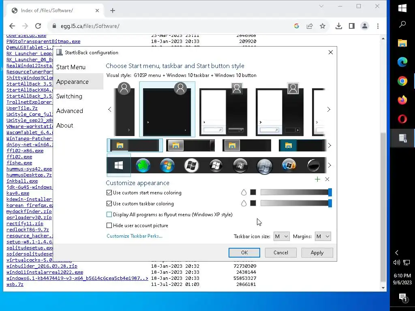Screen dimensions: 415x311
Task: Switch to Chrome from the taskbar
Action: pos(402,81)
